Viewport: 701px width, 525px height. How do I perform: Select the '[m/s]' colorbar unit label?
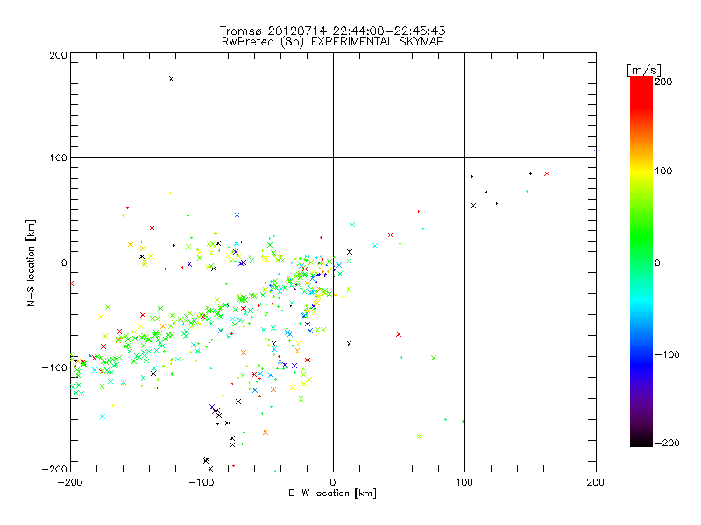[644, 70]
